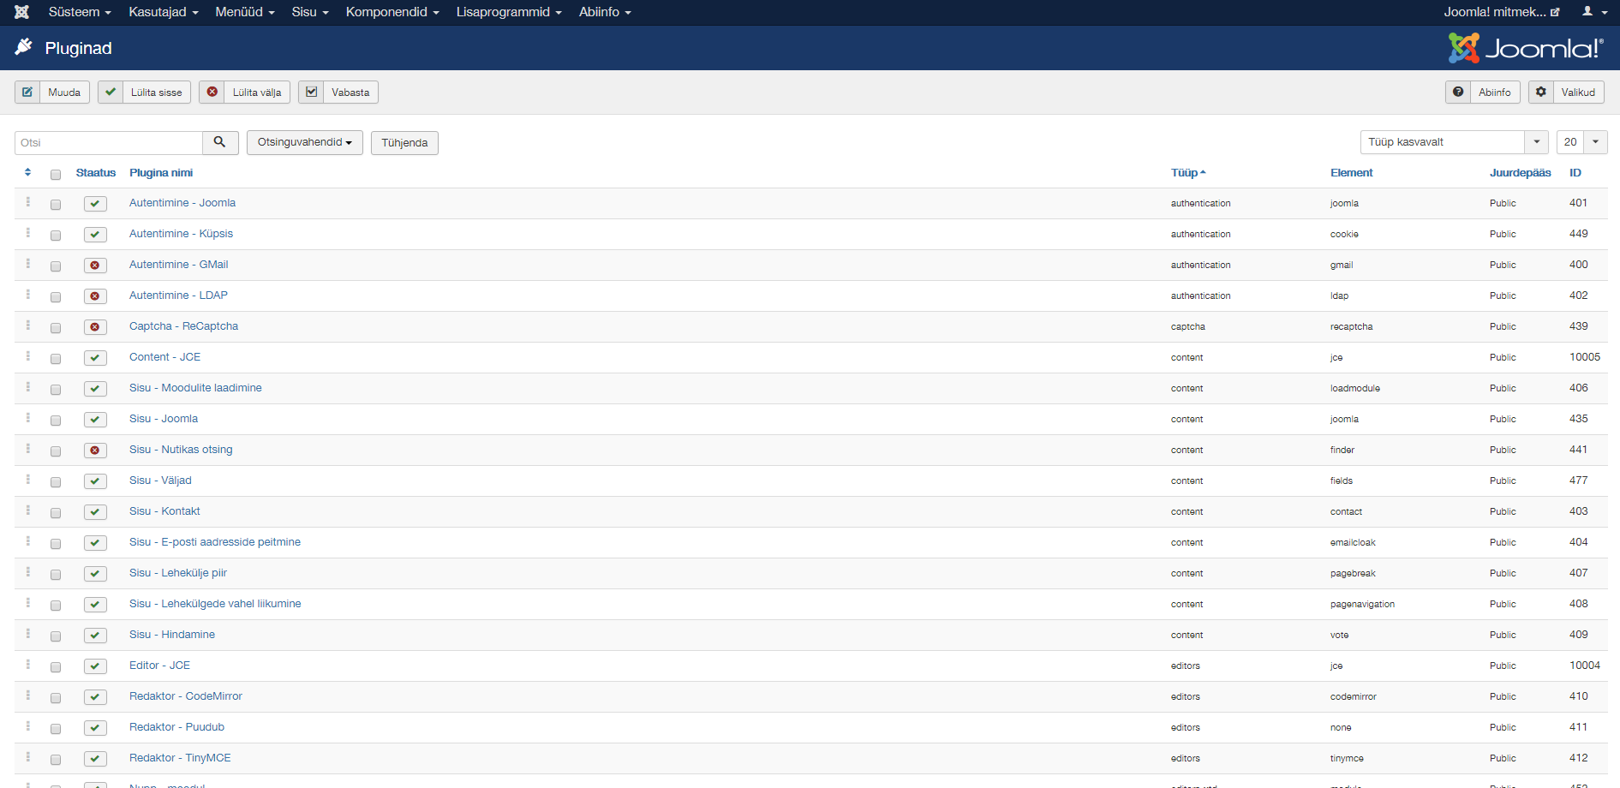This screenshot has height=788, width=1620.
Task: Toggle Redaktor - Puudub status icon
Action: point(95,728)
